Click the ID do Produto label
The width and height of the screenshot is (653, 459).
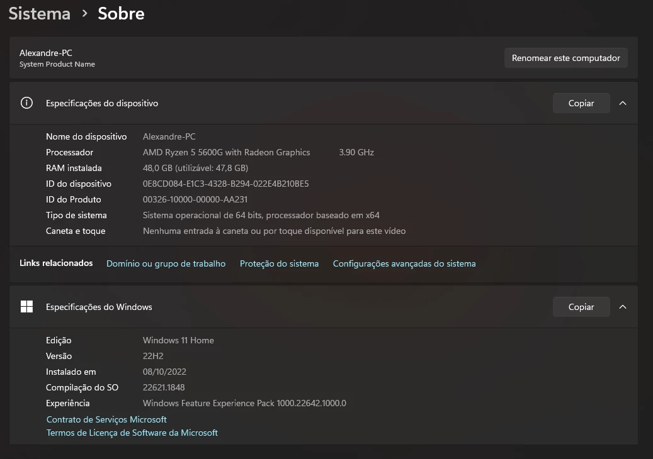click(x=73, y=199)
